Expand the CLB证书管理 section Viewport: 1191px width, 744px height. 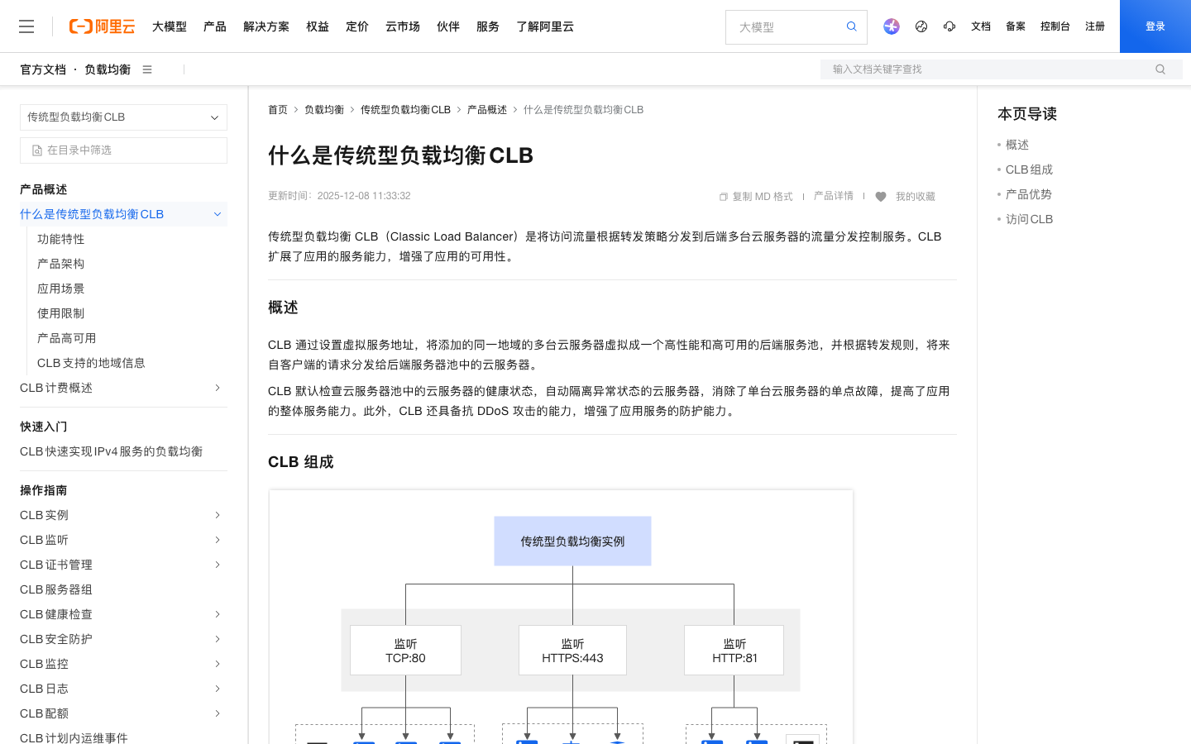point(218,565)
